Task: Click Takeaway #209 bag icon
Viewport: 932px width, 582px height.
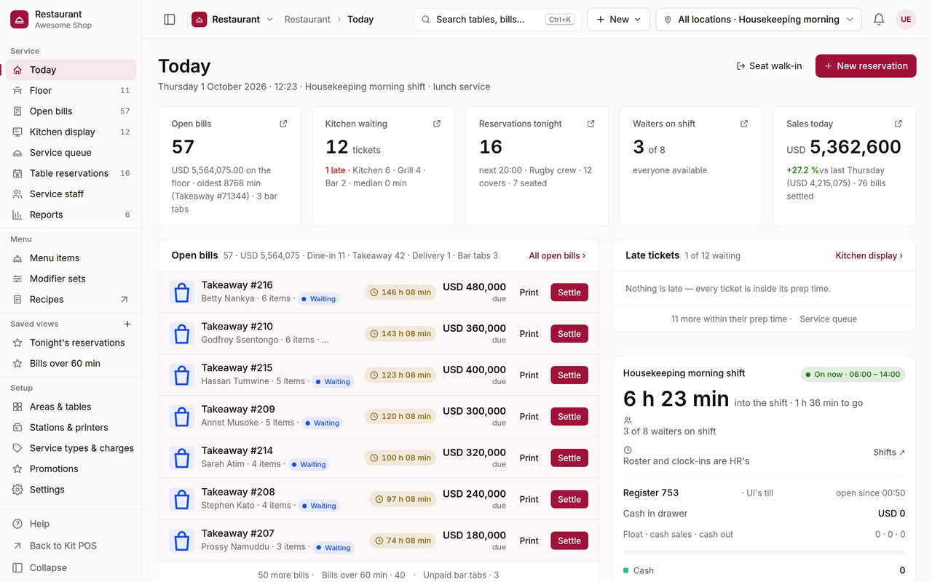Action: tap(182, 417)
